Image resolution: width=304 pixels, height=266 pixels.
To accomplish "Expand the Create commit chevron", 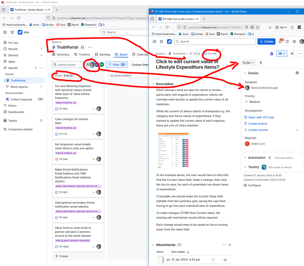I will click(x=297, y=130).
